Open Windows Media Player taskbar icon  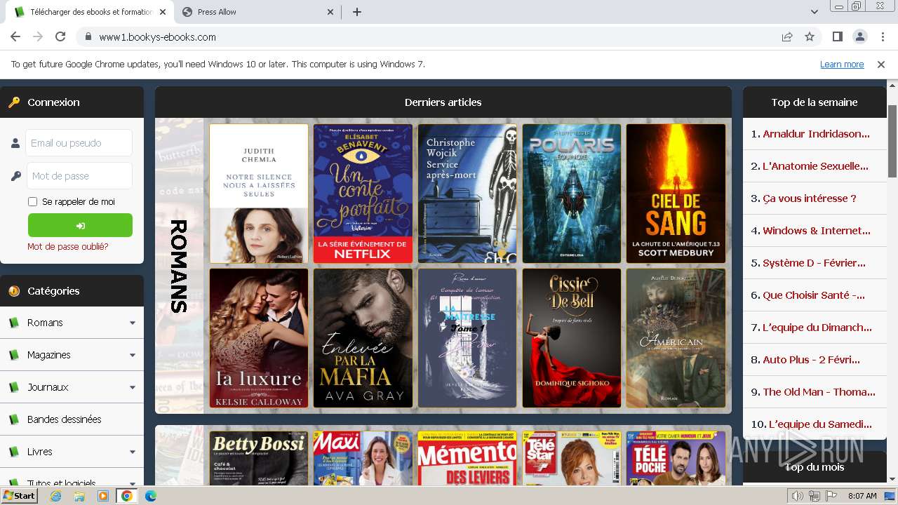pos(103,496)
